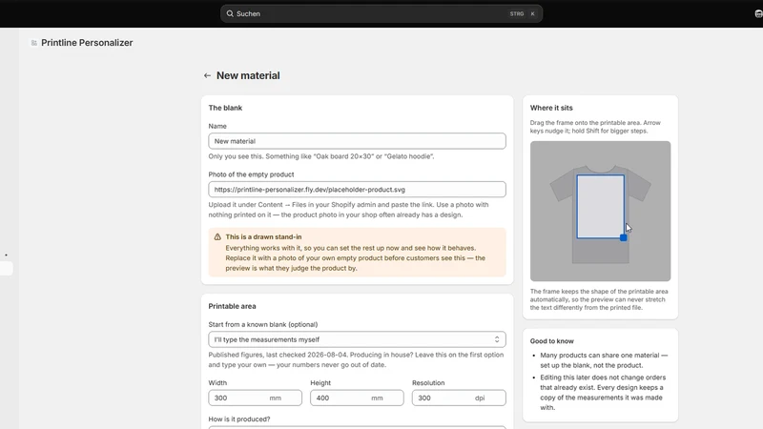Click the "How is it produced?" label
The height and width of the screenshot is (429, 763).
click(x=239, y=419)
